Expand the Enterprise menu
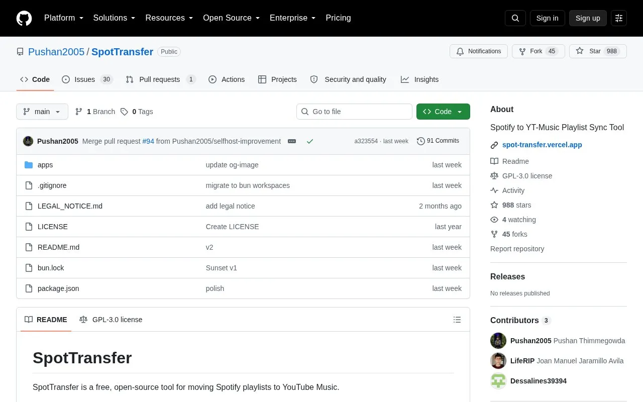643x402 pixels. 293,18
